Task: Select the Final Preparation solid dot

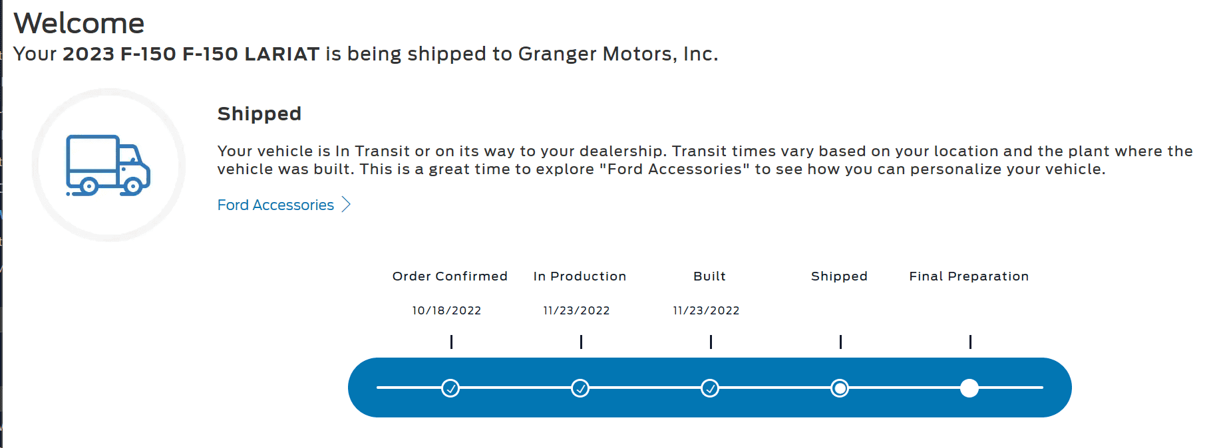Action: pos(969,388)
